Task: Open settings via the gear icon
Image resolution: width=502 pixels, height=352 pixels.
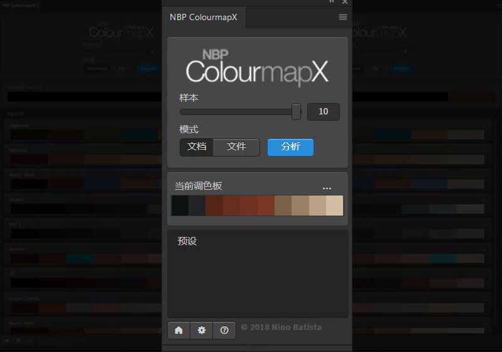Action: tap(202, 330)
